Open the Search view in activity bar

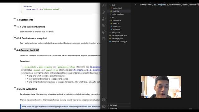point(104,5)
